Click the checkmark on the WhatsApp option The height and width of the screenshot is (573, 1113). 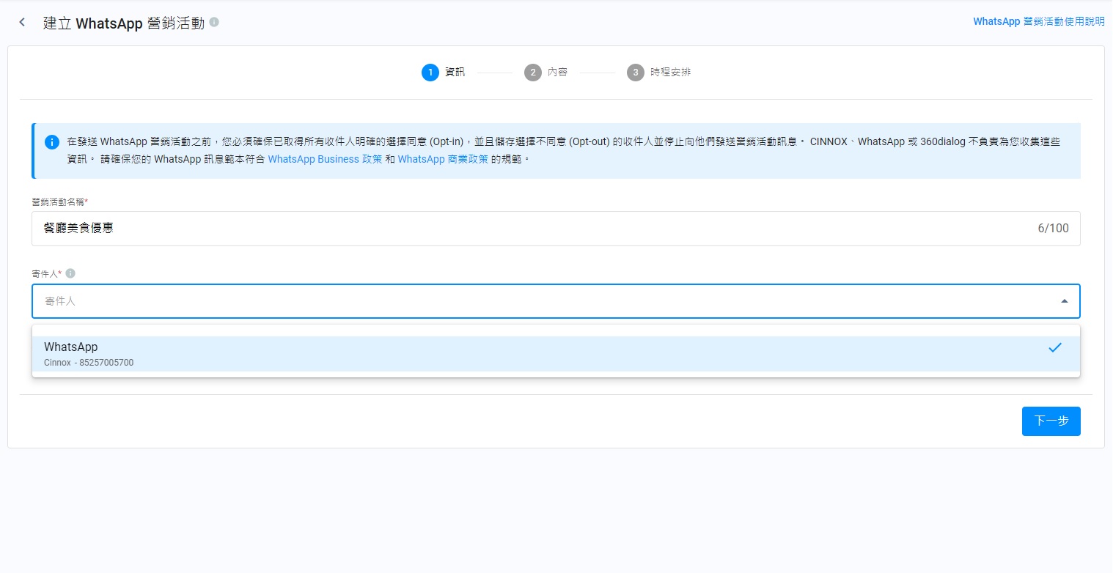(x=1054, y=347)
